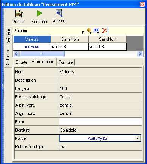Click the Police property label

[x=20, y=138]
